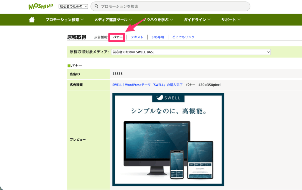
Task: Click the ad ID value 53838
Action: click(x=117, y=74)
